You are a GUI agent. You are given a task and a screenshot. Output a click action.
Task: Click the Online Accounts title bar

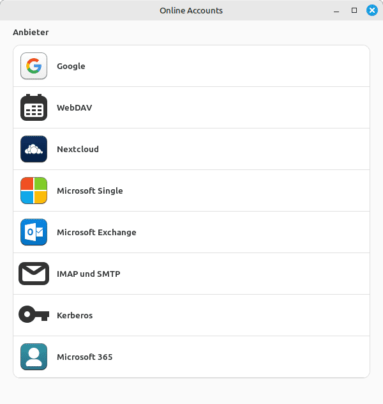[x=191, y=10]
